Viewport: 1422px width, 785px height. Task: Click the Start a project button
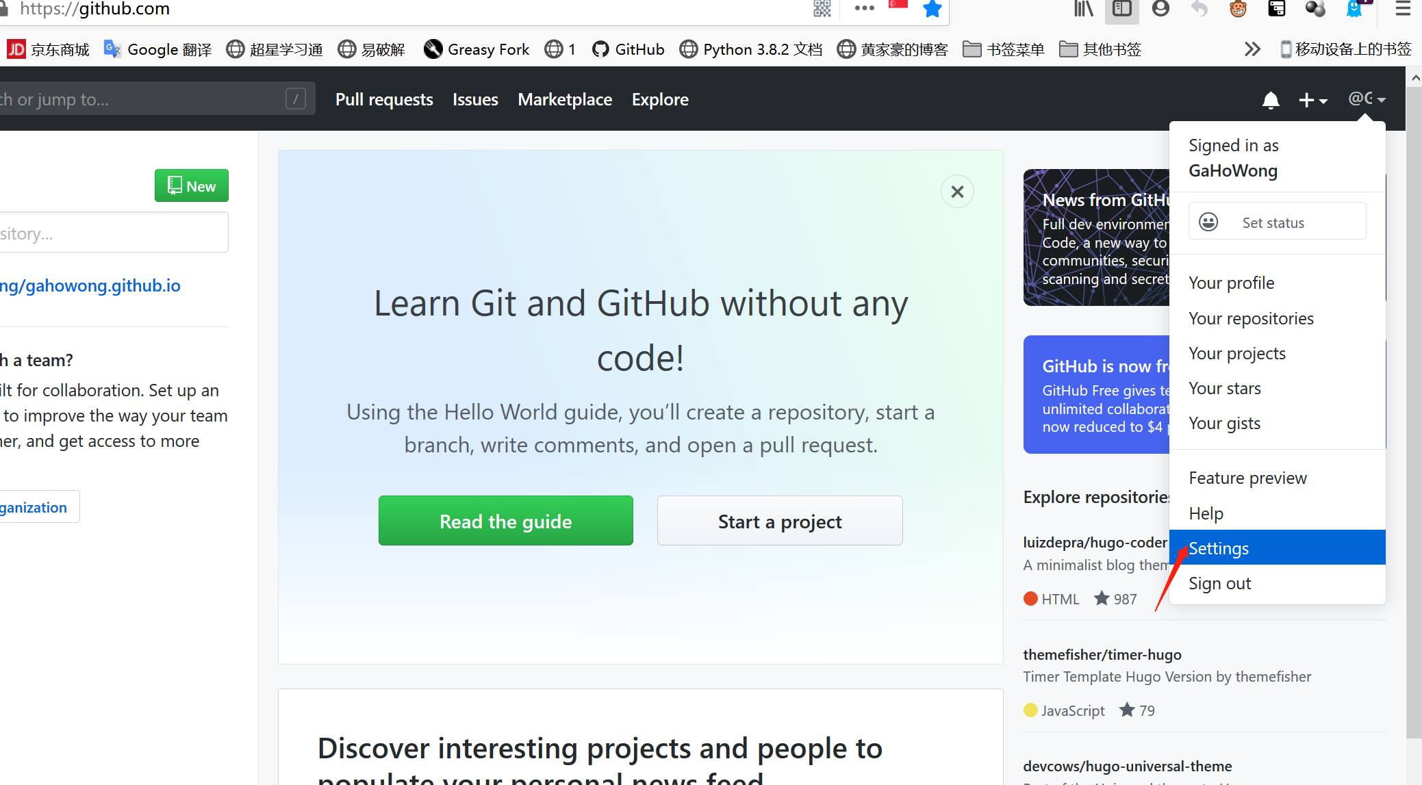pyautogui.click(x=779, y=521)
